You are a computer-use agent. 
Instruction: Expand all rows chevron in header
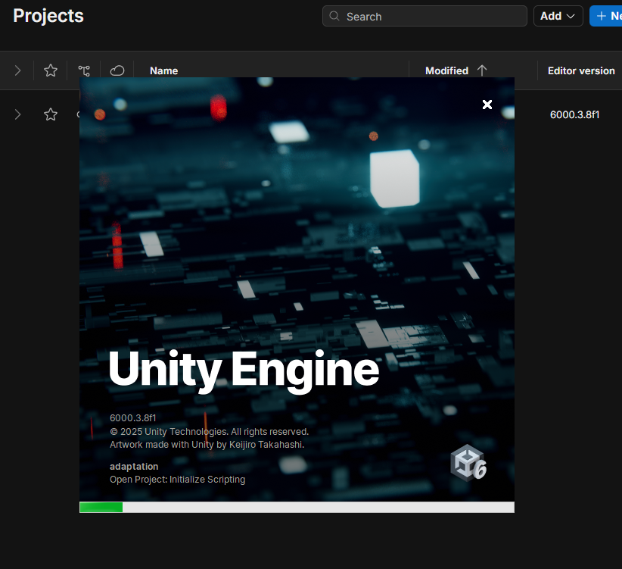(17, 70)
